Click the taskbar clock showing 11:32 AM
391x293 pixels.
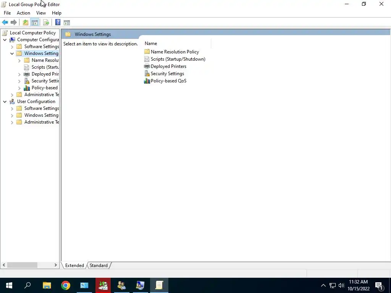click(x=358, y=285)
